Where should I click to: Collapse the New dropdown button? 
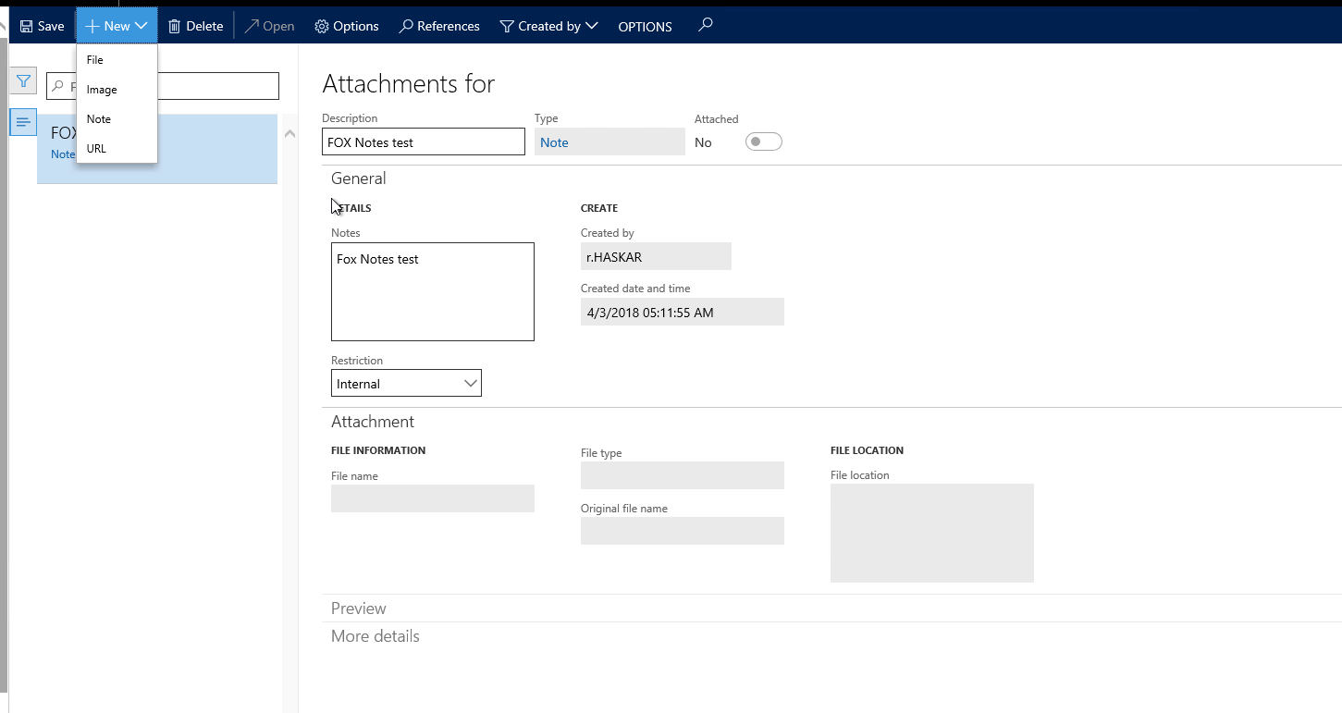[117, 27]
